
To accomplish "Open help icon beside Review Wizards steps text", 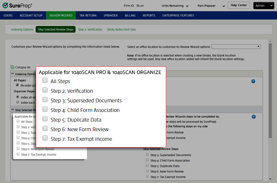I will (254, 117).
